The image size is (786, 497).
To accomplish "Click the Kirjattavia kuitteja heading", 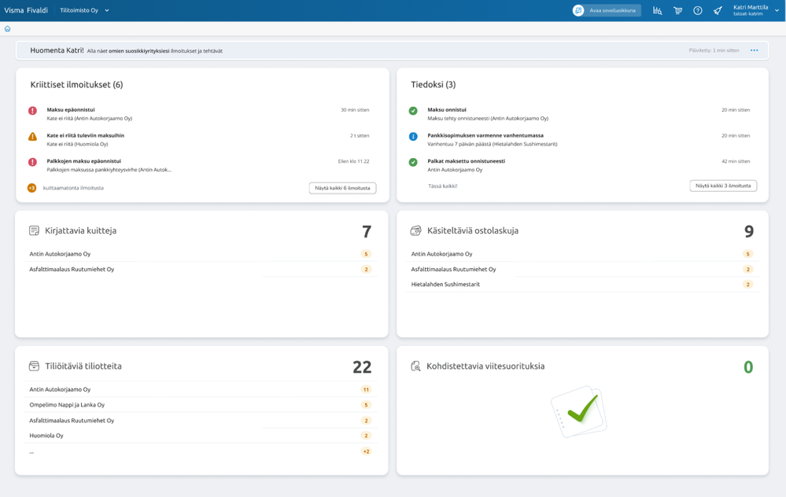I will (81, 230).
